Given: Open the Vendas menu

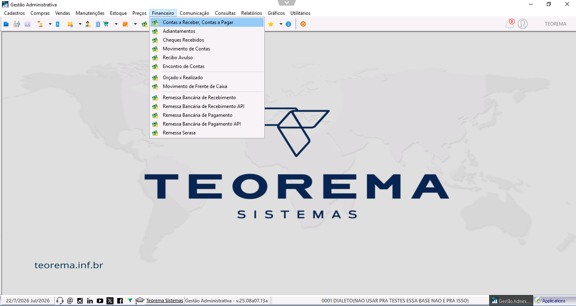Looking at the screenshot, I should click(62, 13).
